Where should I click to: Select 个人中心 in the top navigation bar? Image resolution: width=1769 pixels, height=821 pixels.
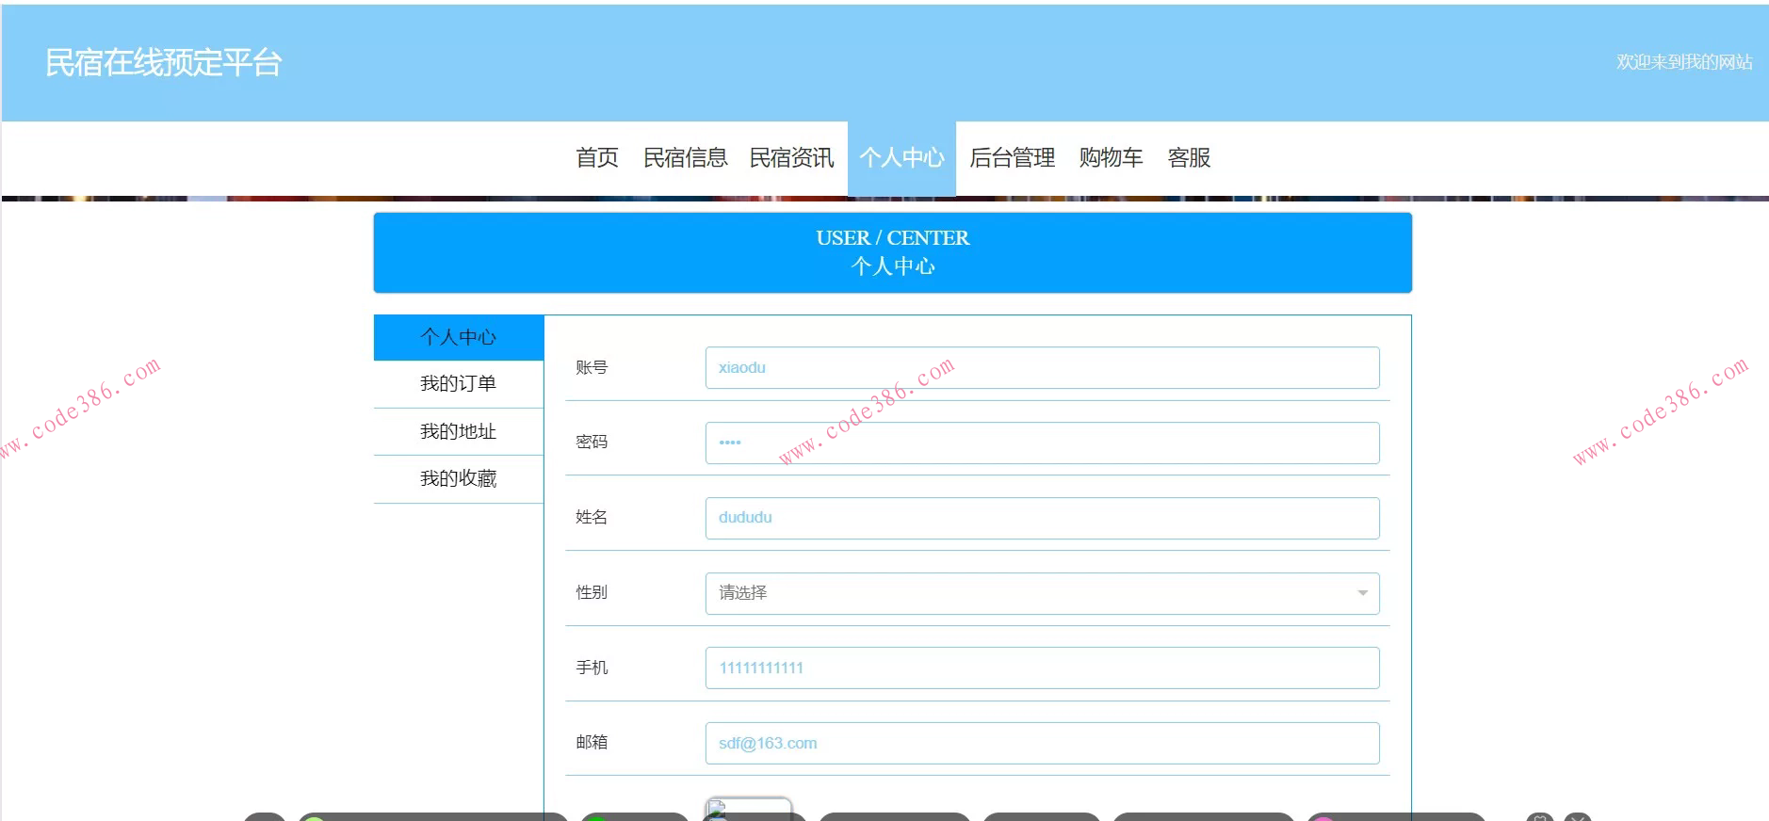[x=901, y=157]
